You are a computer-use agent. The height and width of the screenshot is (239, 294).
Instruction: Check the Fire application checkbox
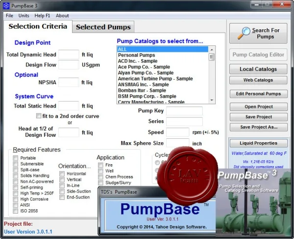tap(100, 165)
